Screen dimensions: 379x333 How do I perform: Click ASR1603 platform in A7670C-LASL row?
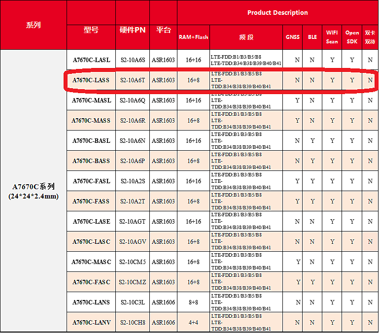164,60
